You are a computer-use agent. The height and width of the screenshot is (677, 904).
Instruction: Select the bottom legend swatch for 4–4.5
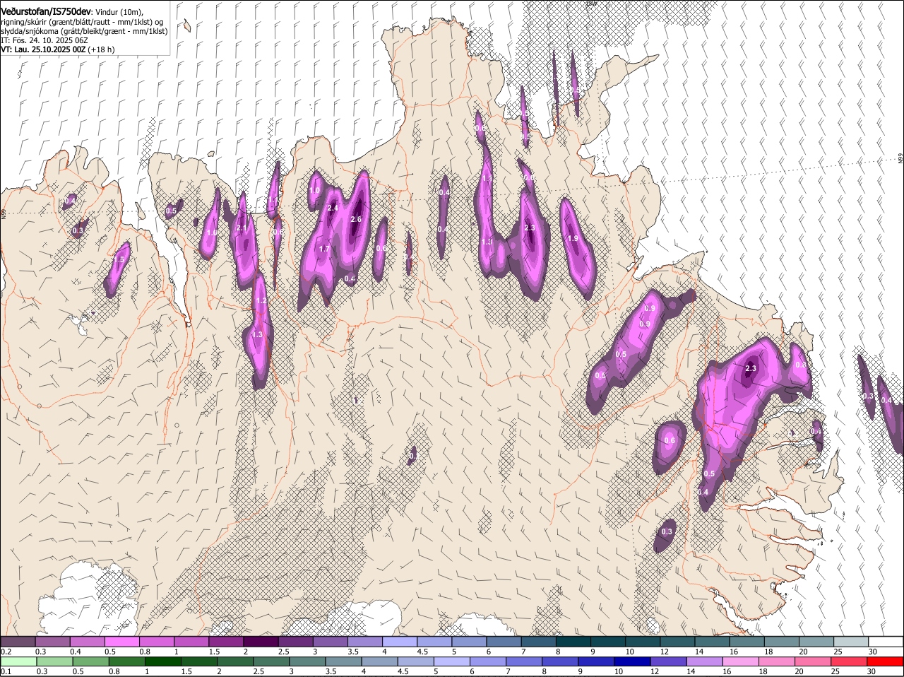pos(380,661)
